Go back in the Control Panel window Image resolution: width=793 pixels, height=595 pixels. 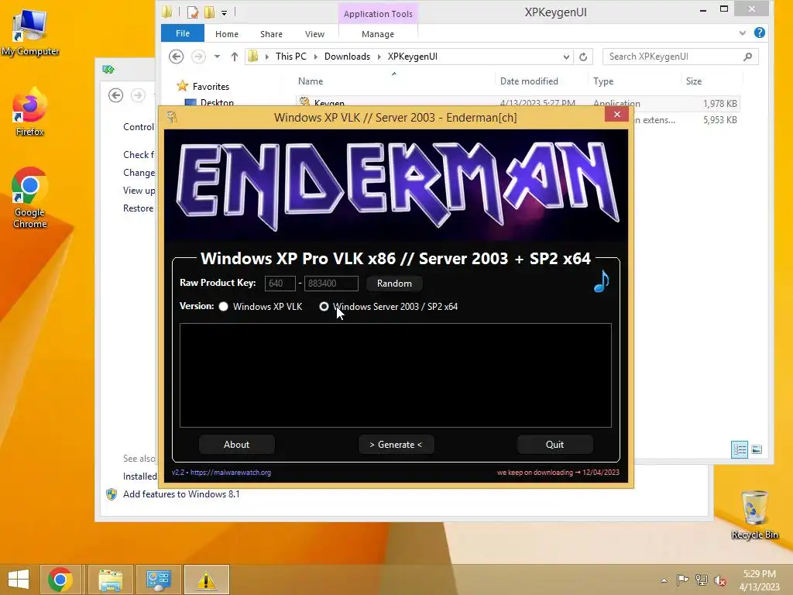point(116,95)
